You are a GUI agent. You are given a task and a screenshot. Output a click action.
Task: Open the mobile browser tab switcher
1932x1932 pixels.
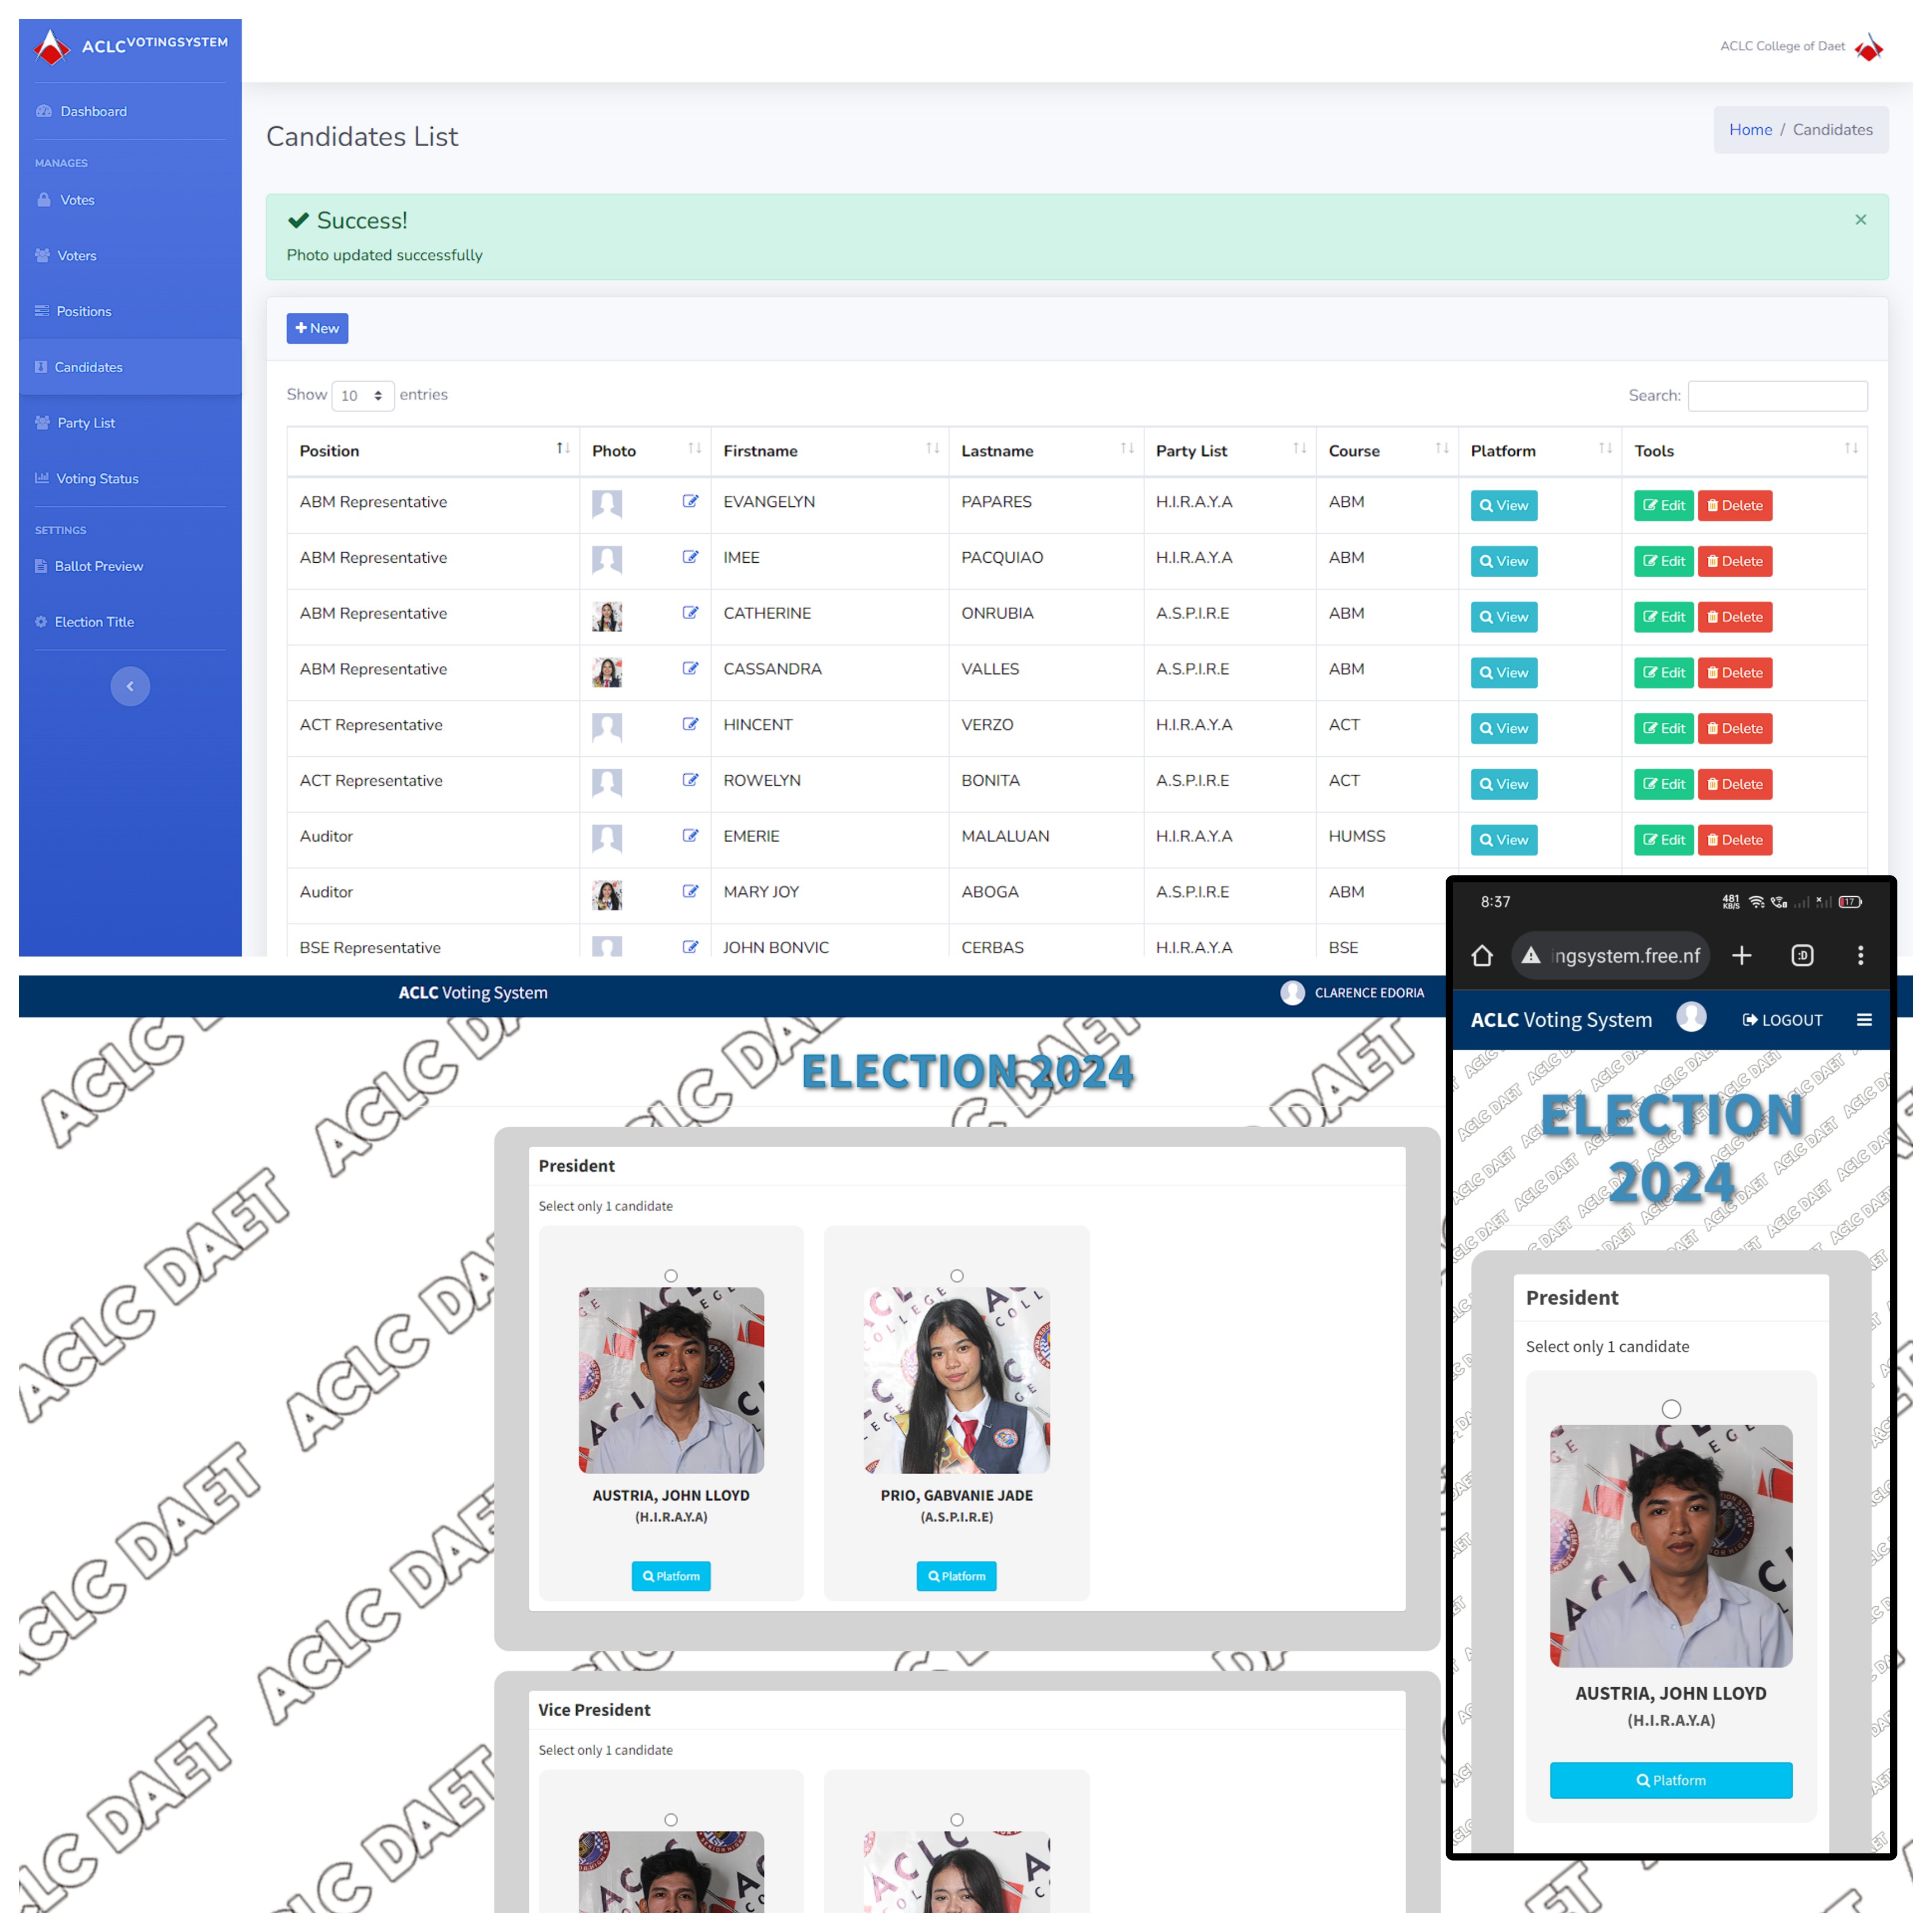coord(1802,956)
